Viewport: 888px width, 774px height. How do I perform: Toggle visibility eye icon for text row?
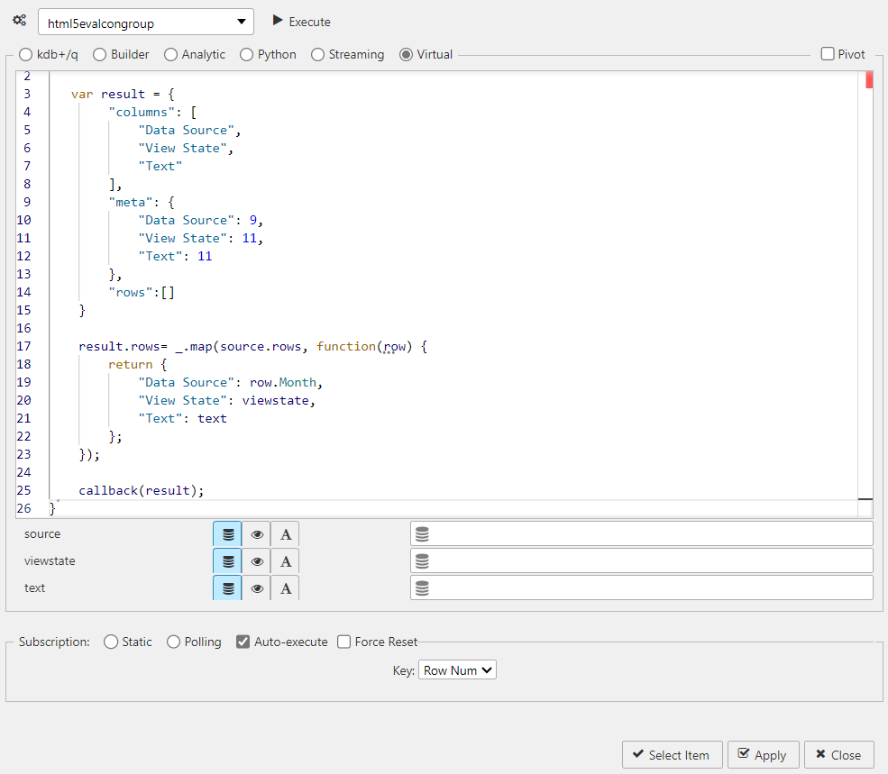(257, 587)
